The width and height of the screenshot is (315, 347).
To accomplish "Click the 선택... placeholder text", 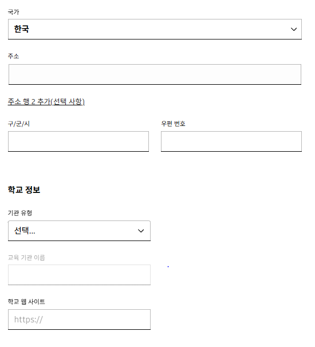I will [x=25, y=231].
